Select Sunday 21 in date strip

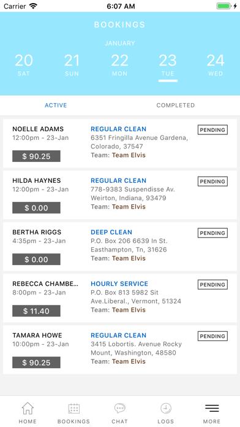click(x=72, y=65)
